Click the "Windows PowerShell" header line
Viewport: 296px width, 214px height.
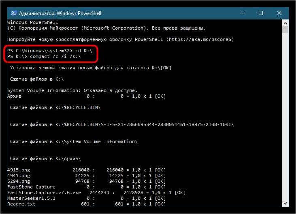(x=33, y=22)
